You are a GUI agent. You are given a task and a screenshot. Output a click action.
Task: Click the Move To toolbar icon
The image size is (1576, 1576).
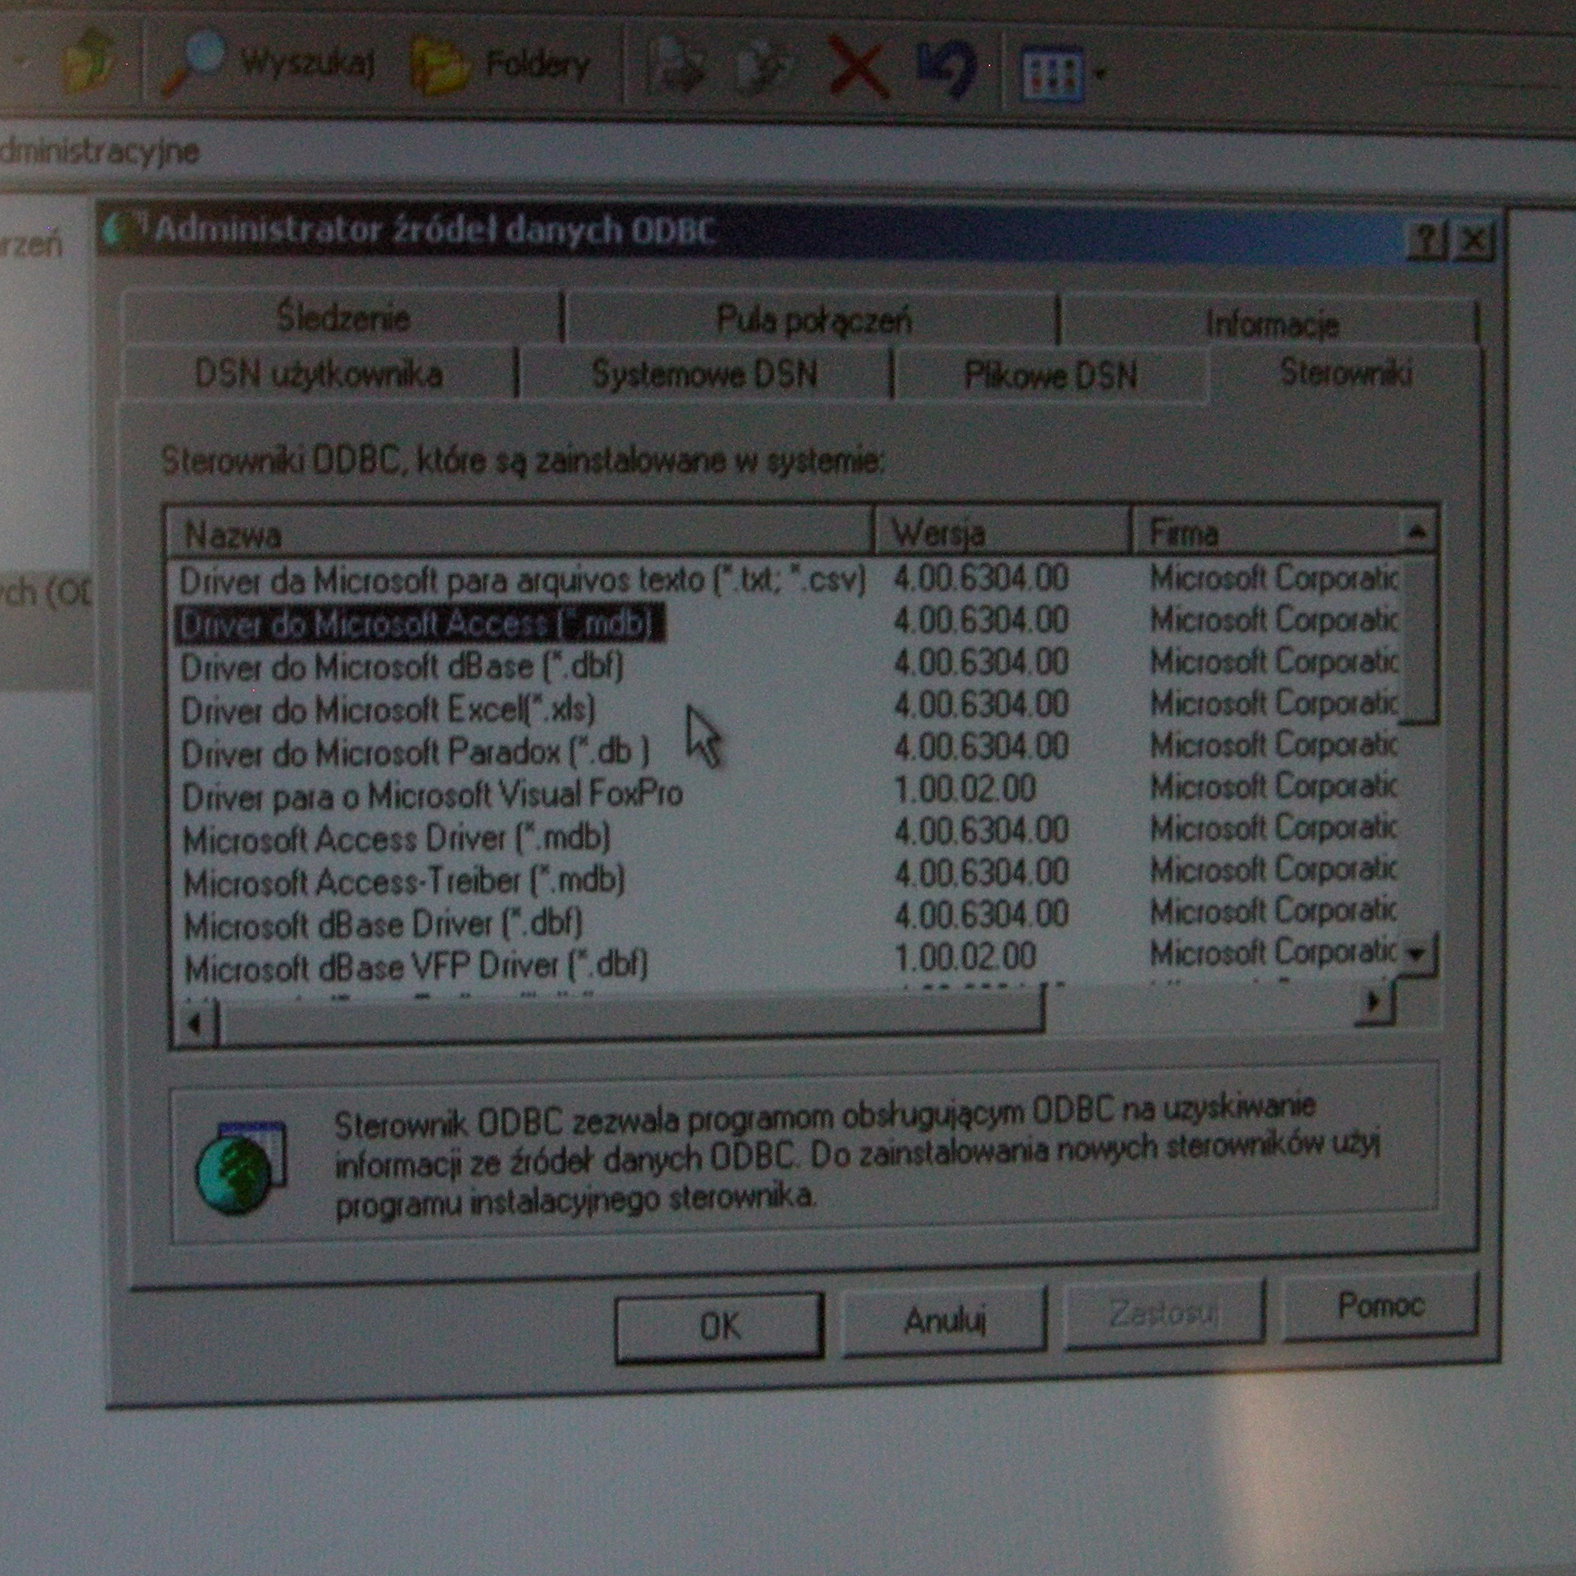675,69
